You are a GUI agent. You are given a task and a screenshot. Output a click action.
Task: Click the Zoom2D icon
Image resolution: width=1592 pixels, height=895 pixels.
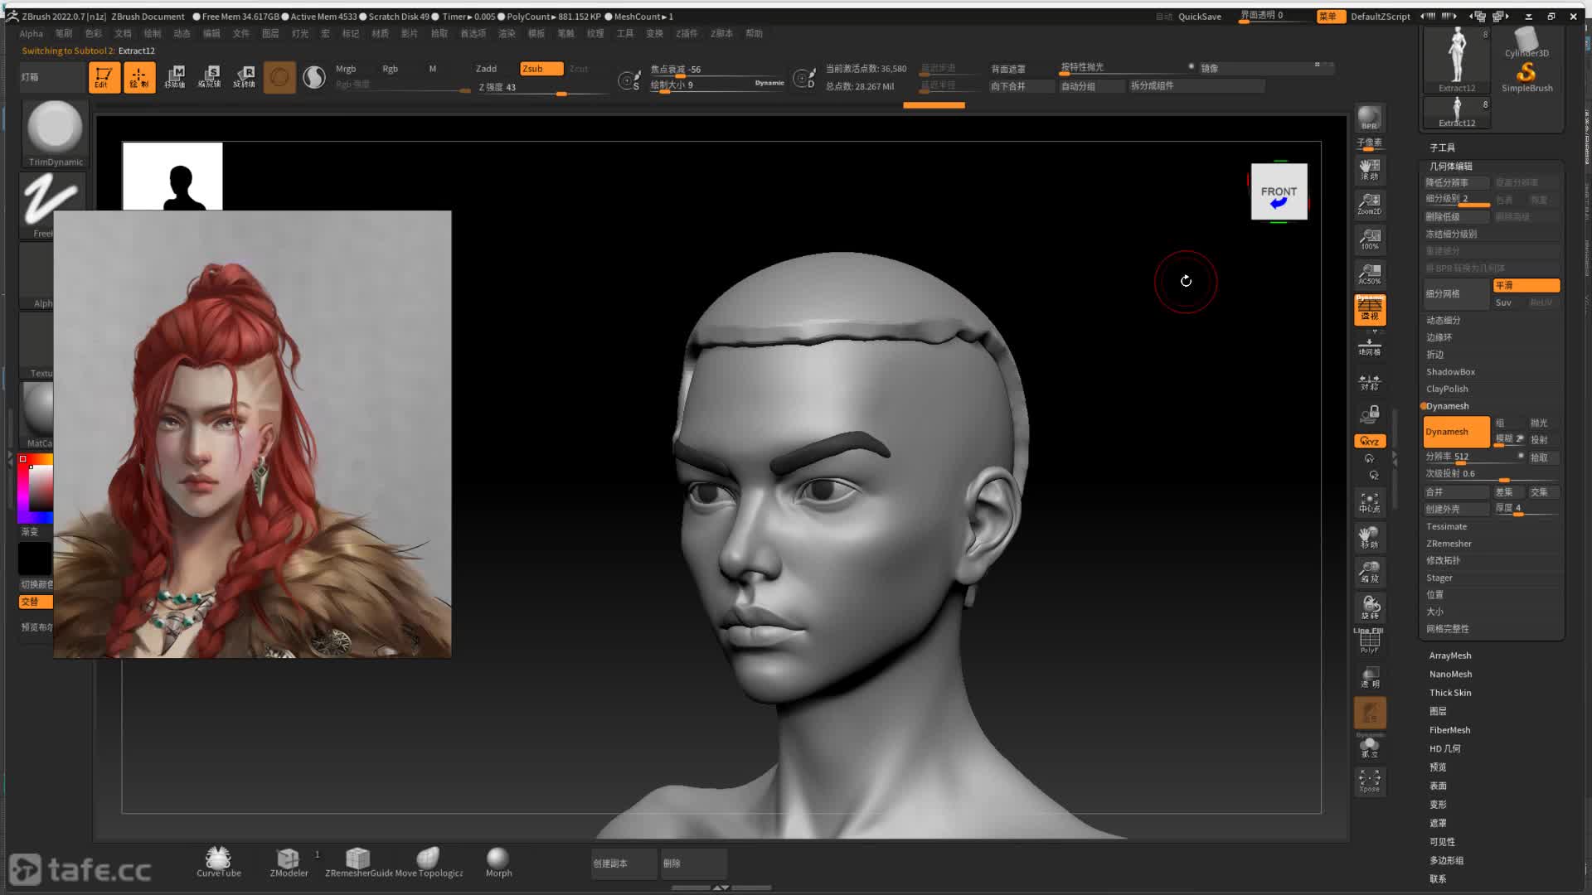coord(1369,204)
